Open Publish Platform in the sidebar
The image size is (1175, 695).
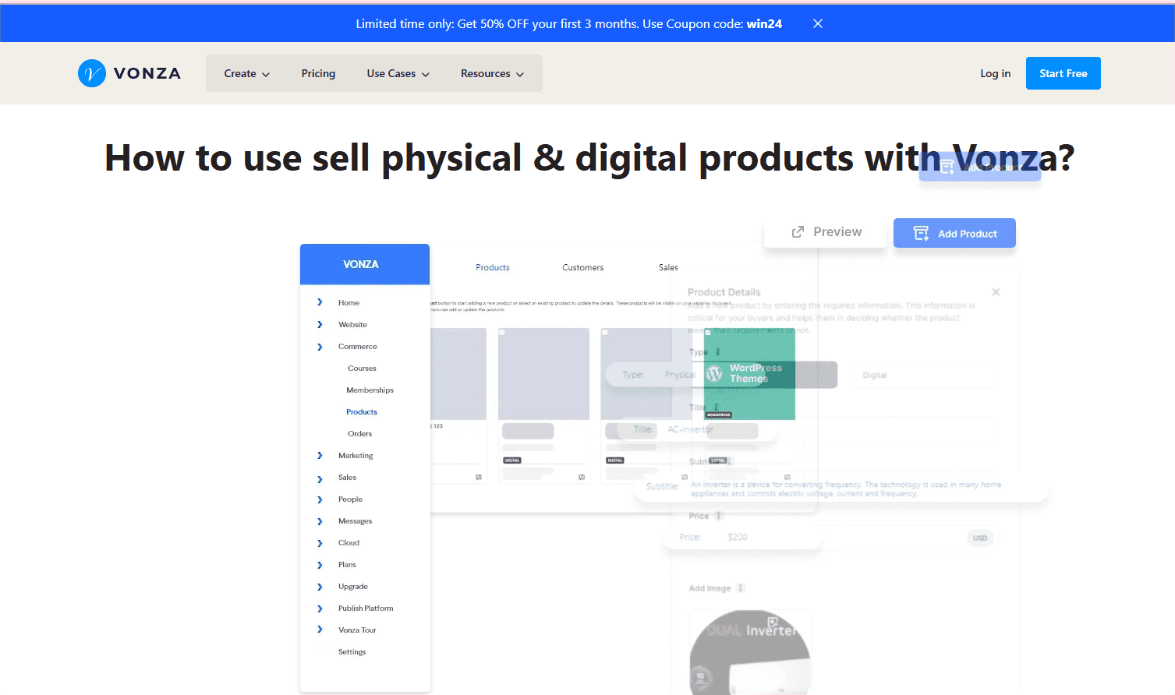(x=366, y=608)
